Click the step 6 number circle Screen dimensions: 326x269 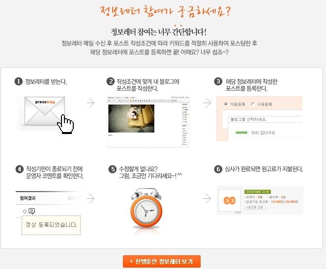[218, 169]
